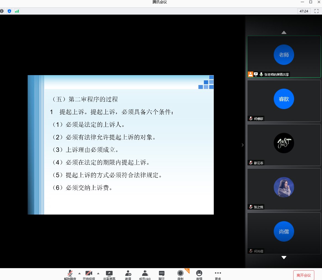Open the share screen (共享屏幕) option
Viewport: 322px width, 280px height.
point(109,275)
